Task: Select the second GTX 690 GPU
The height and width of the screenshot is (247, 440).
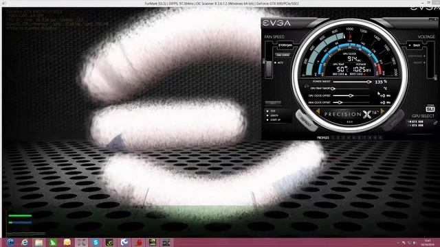Action: pos(415,126)
